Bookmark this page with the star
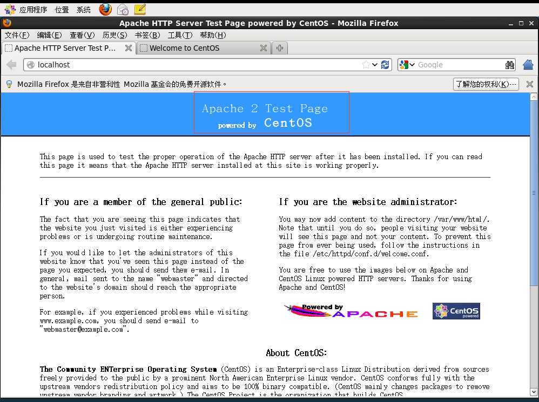The width and height of the screenshot is (539, 402). 366,65
